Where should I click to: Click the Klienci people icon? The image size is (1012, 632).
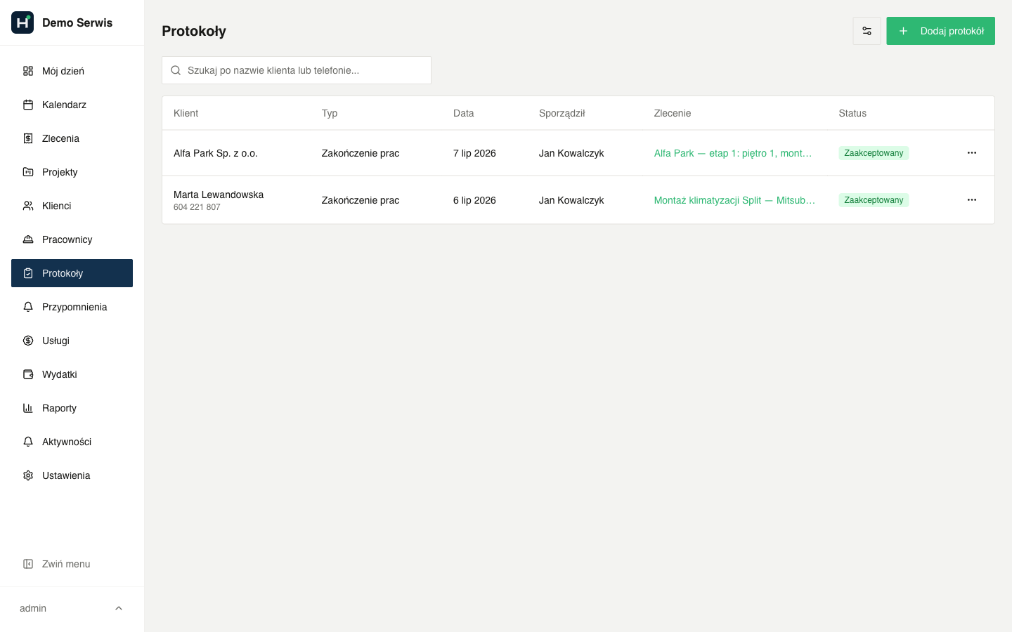tap(28, 206)
